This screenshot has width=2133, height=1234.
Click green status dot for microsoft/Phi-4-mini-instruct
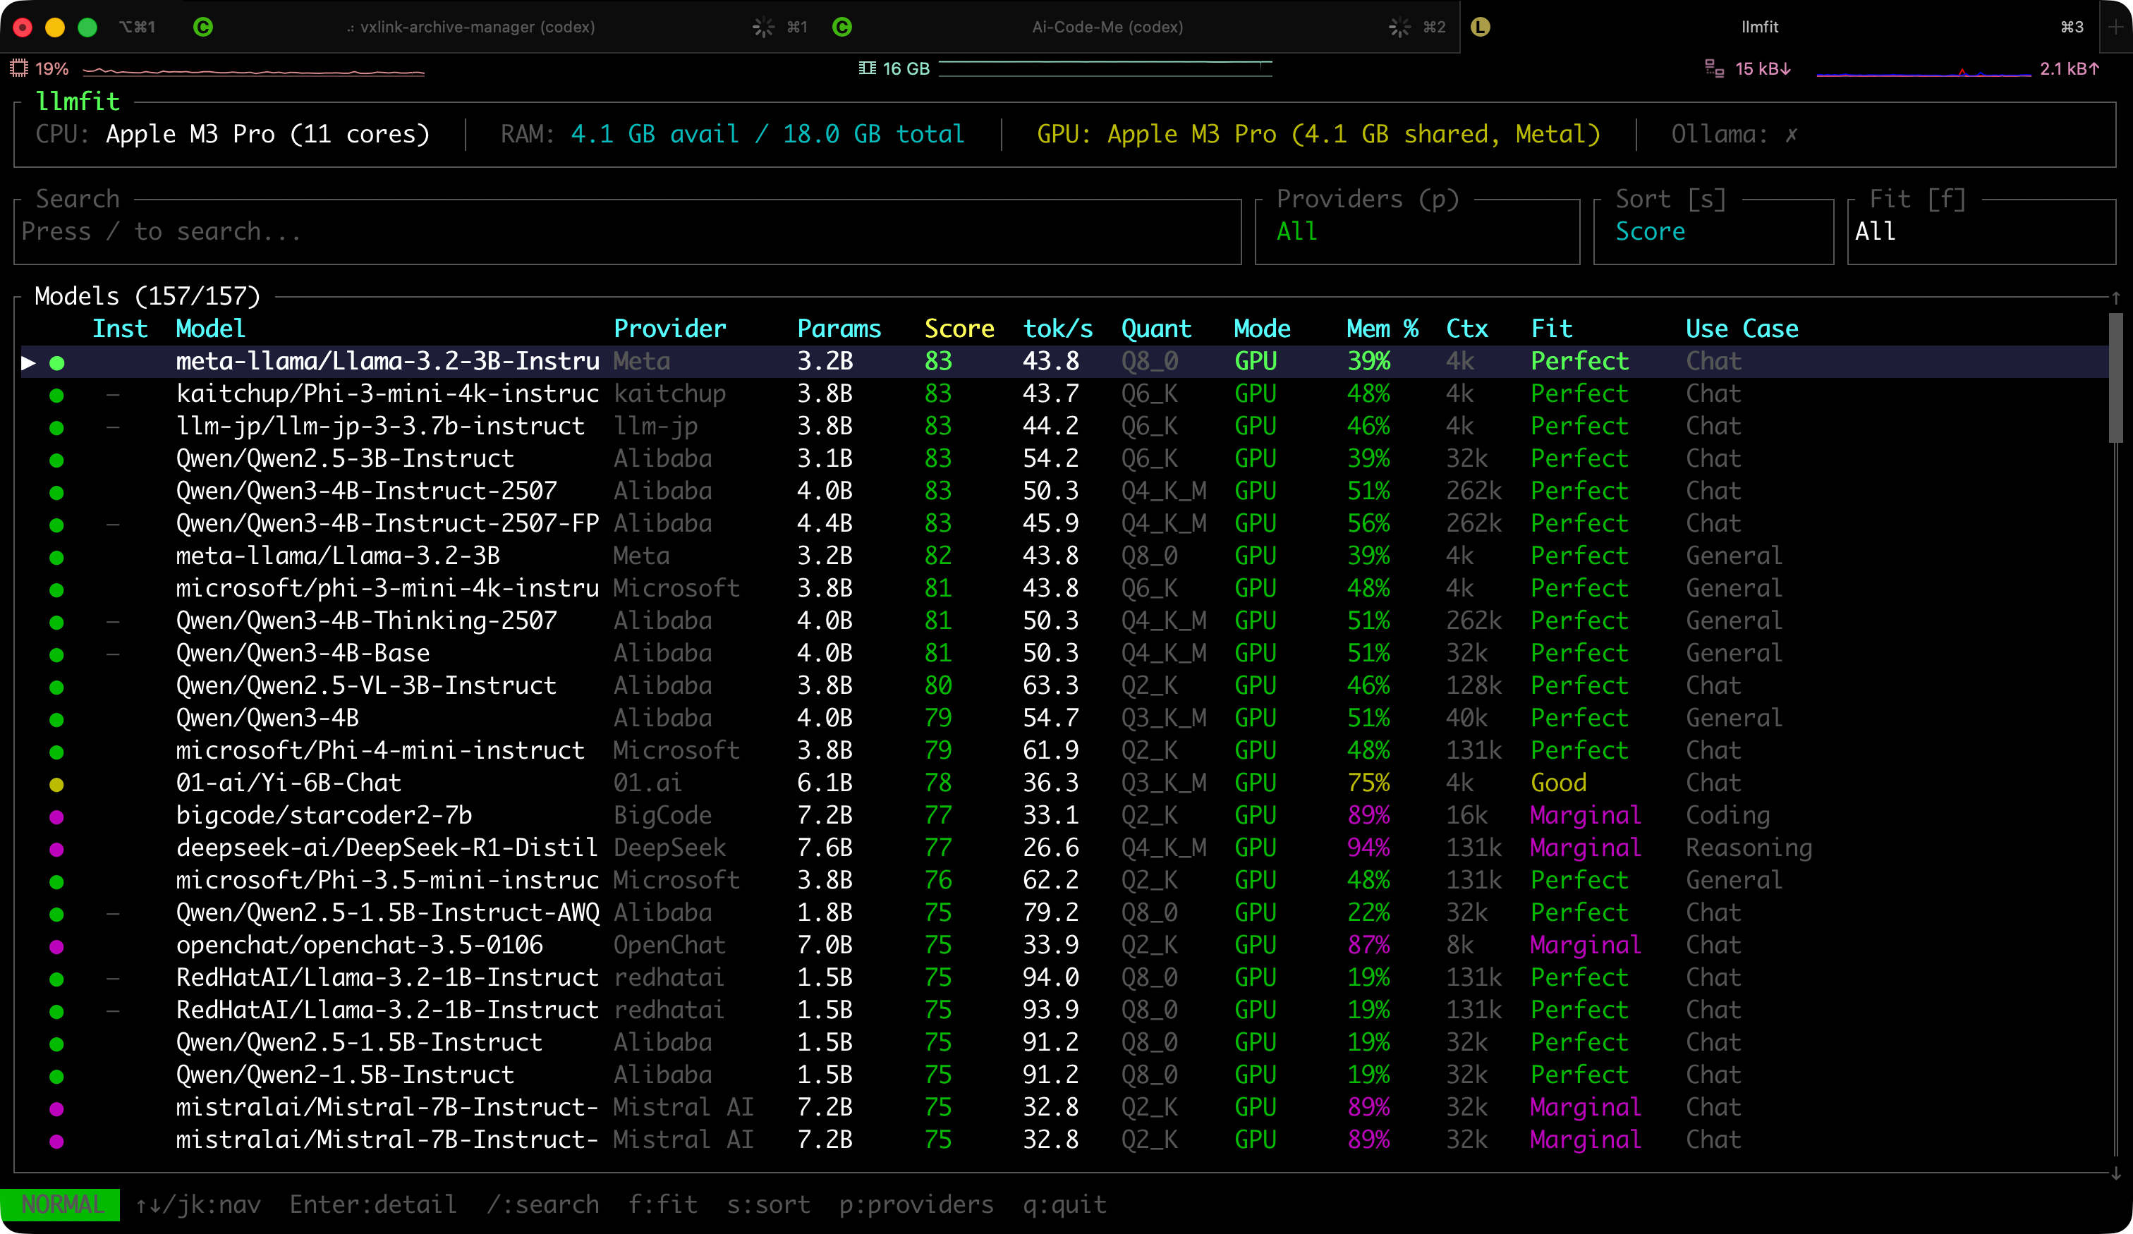pyautogui.click(x=56, y=752)
